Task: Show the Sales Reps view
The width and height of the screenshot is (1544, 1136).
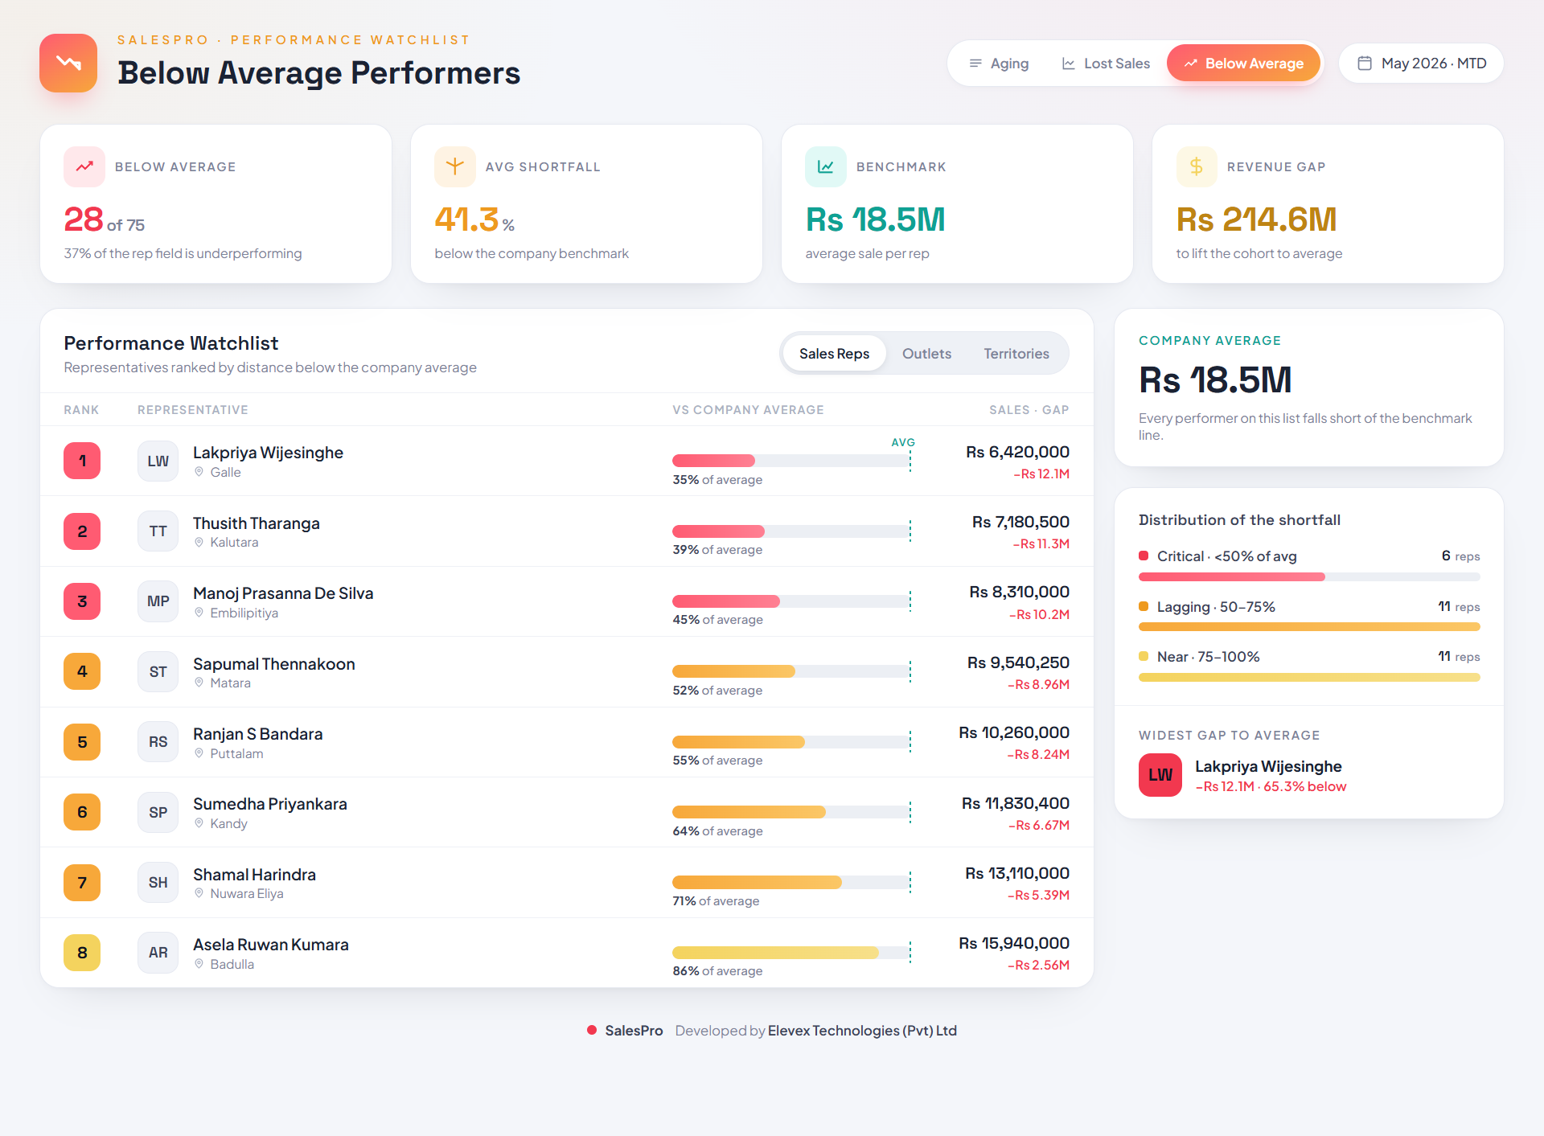Action: (834, 354)
